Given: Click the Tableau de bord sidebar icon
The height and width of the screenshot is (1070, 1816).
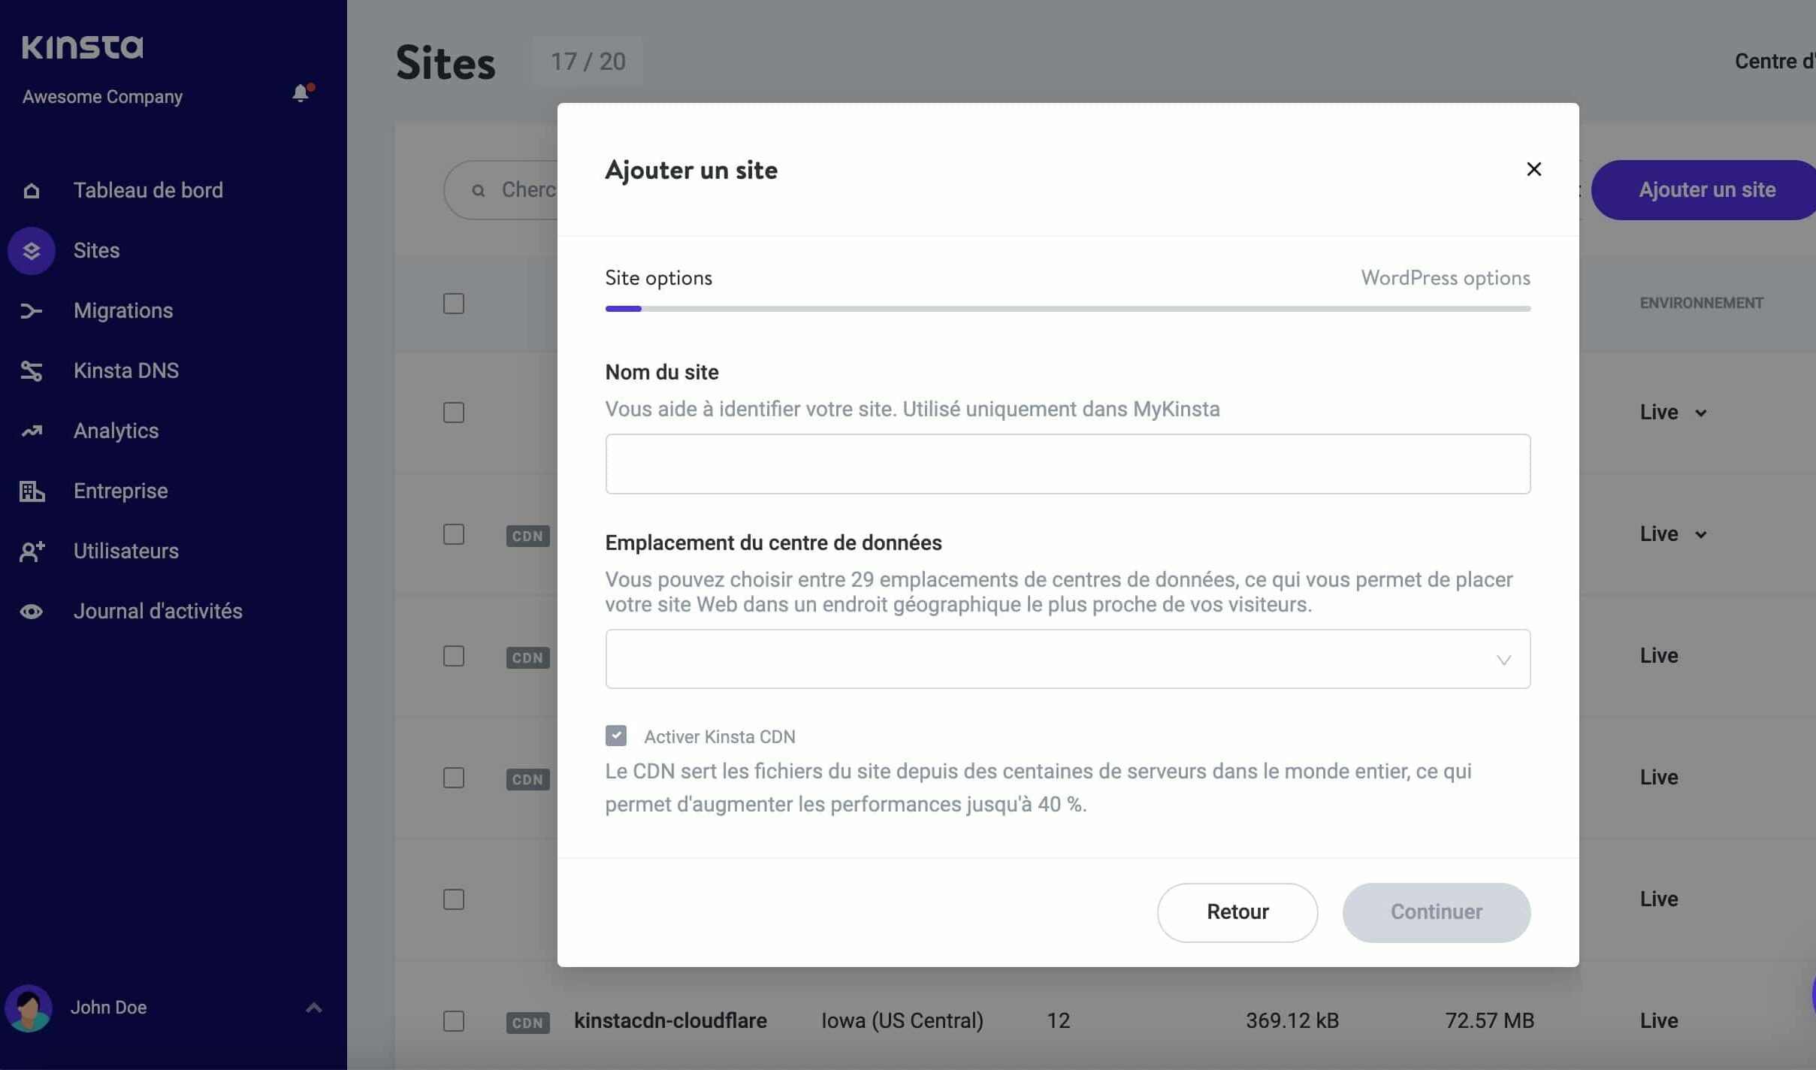Looking at the screenshot, I should [x=32, y=191].
